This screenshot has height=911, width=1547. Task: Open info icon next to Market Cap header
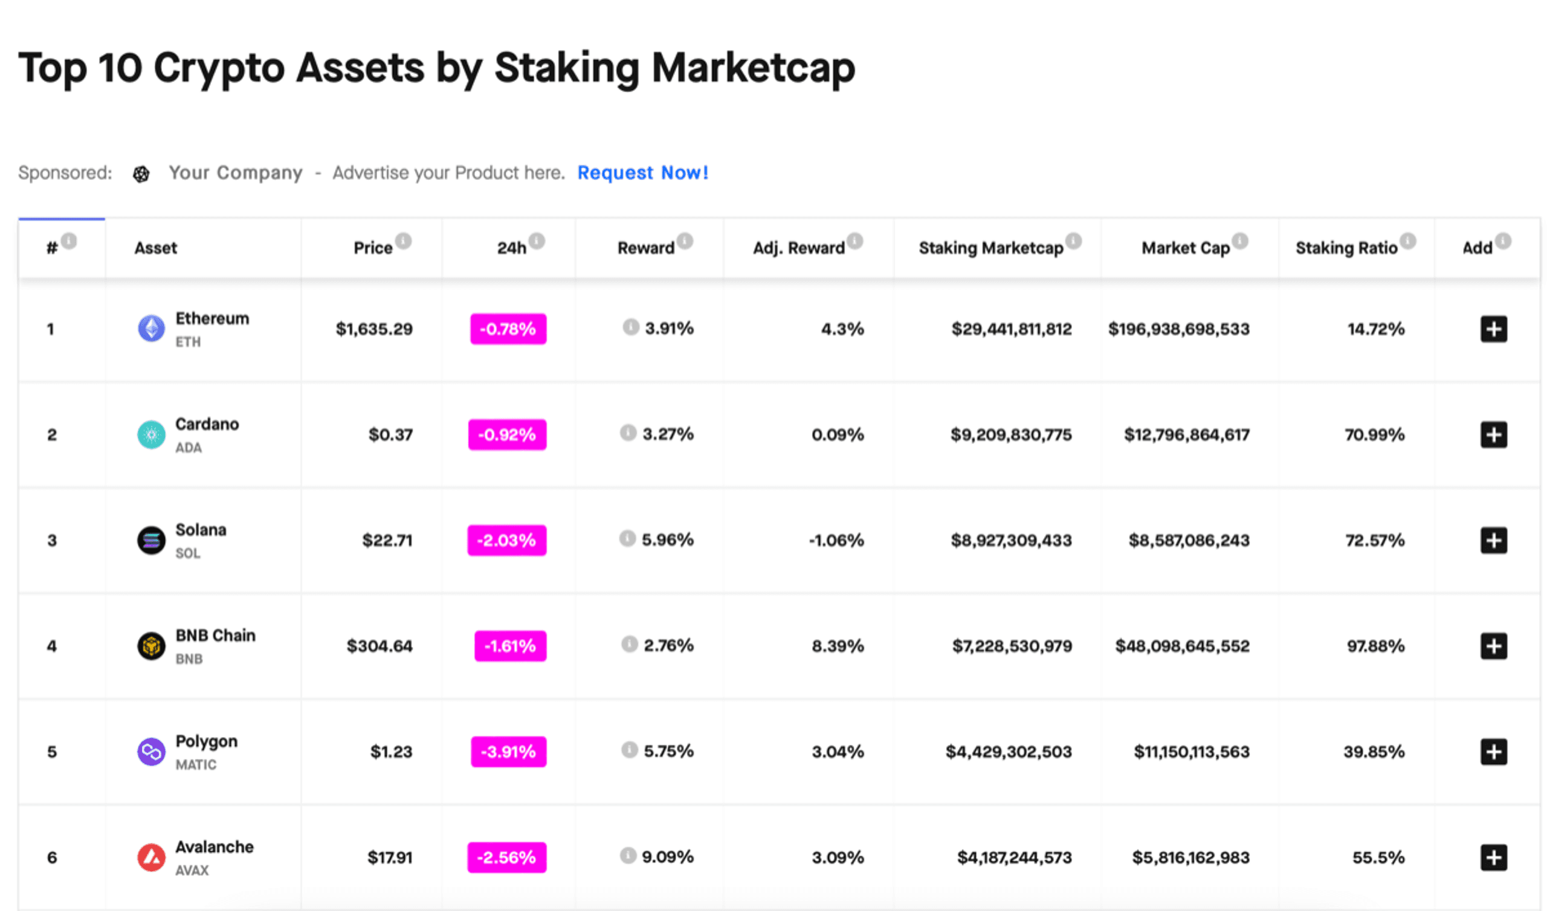pos(1240,240)
